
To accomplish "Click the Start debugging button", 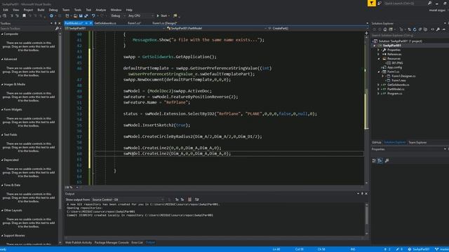I will tap(162, 15).
